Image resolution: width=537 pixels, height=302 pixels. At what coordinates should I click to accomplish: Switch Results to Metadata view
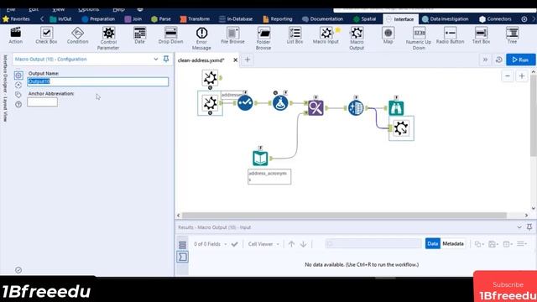[x=453, y=243]
